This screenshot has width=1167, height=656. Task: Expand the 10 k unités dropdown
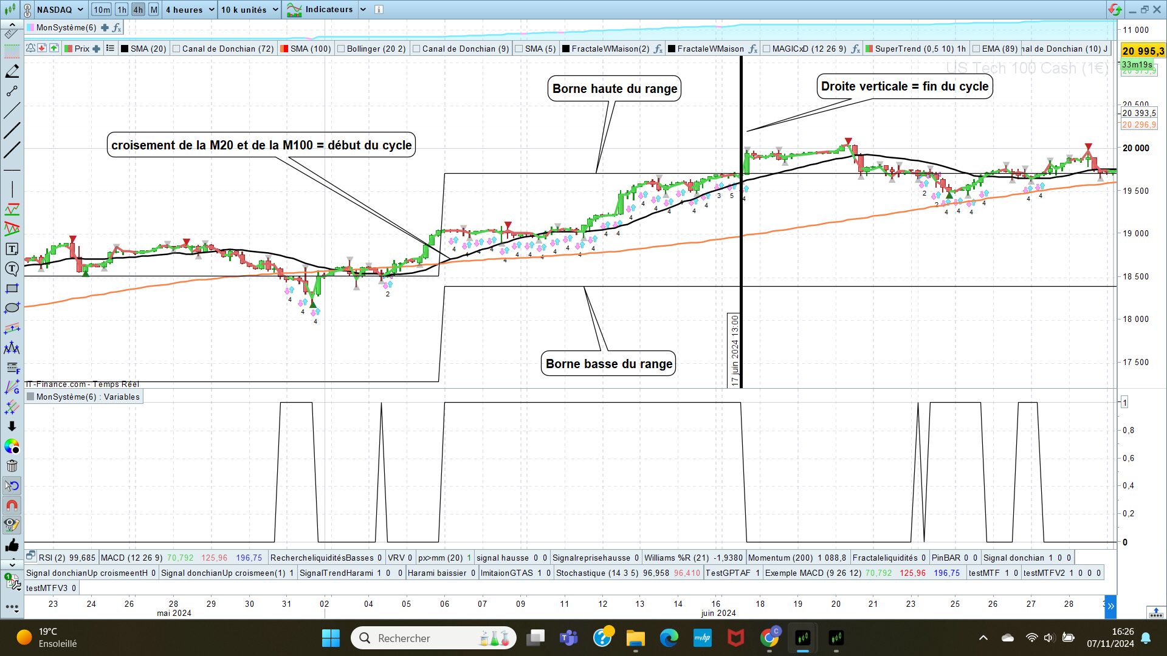pyautogui.click(x=275, y=10)
